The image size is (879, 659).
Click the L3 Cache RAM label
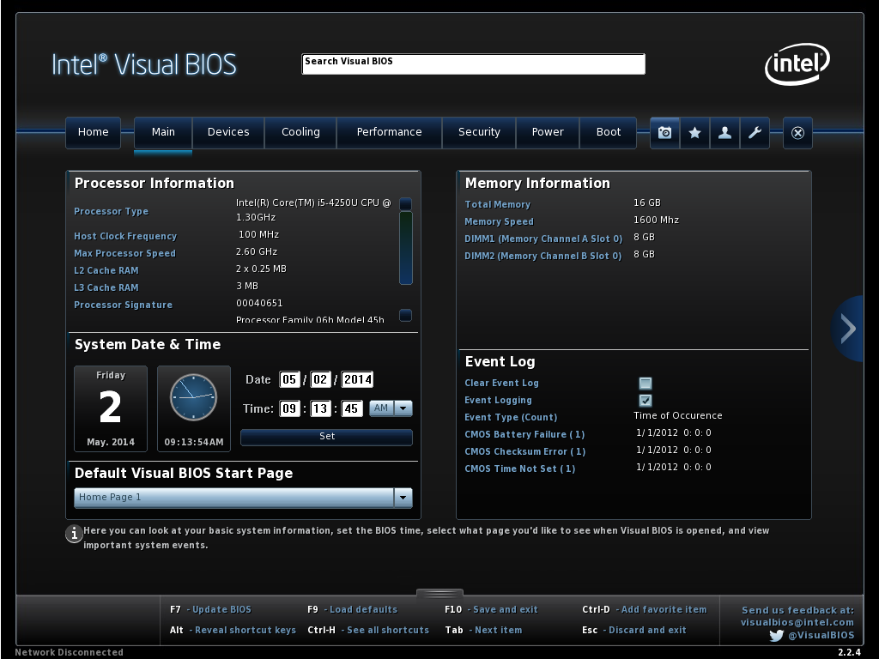(x=106, y=287)
